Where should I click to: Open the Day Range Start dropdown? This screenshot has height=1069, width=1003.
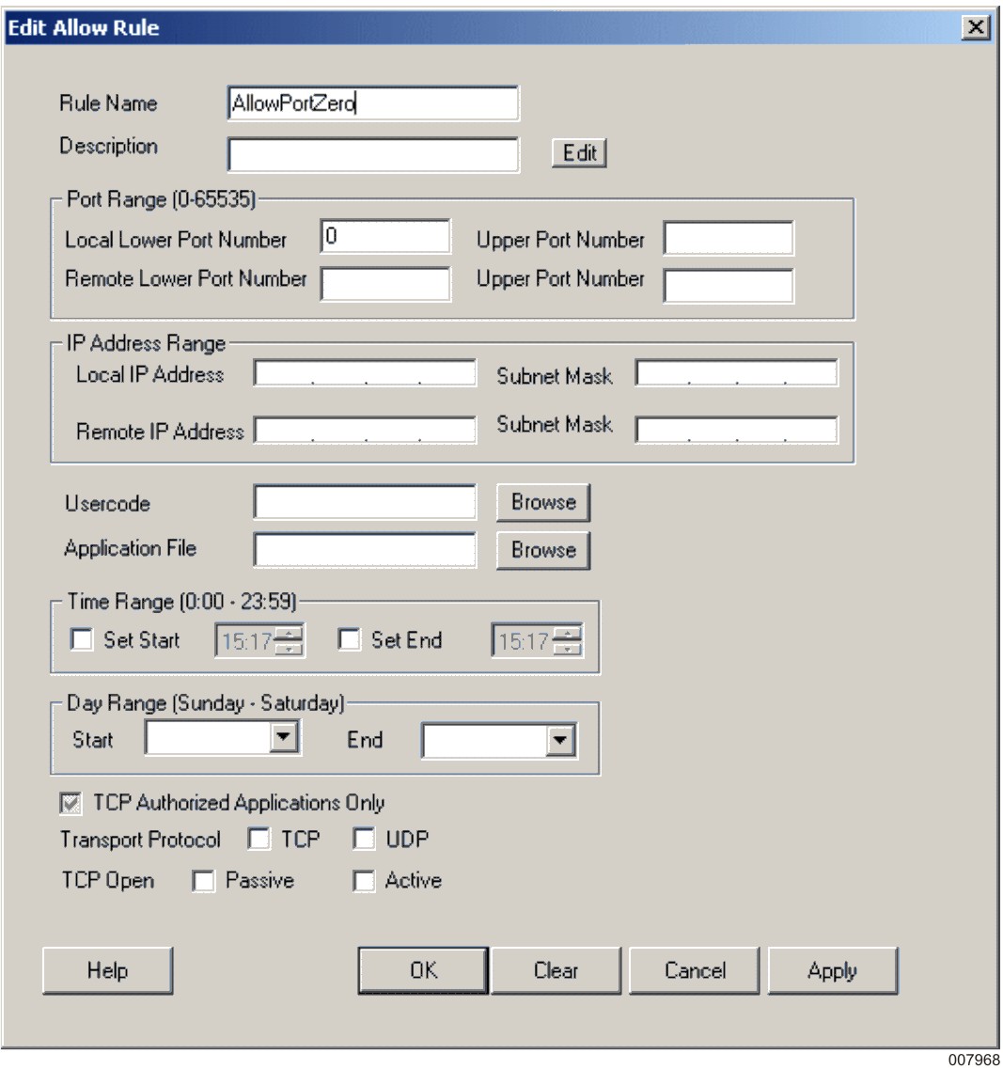click(x=283, y=739)
